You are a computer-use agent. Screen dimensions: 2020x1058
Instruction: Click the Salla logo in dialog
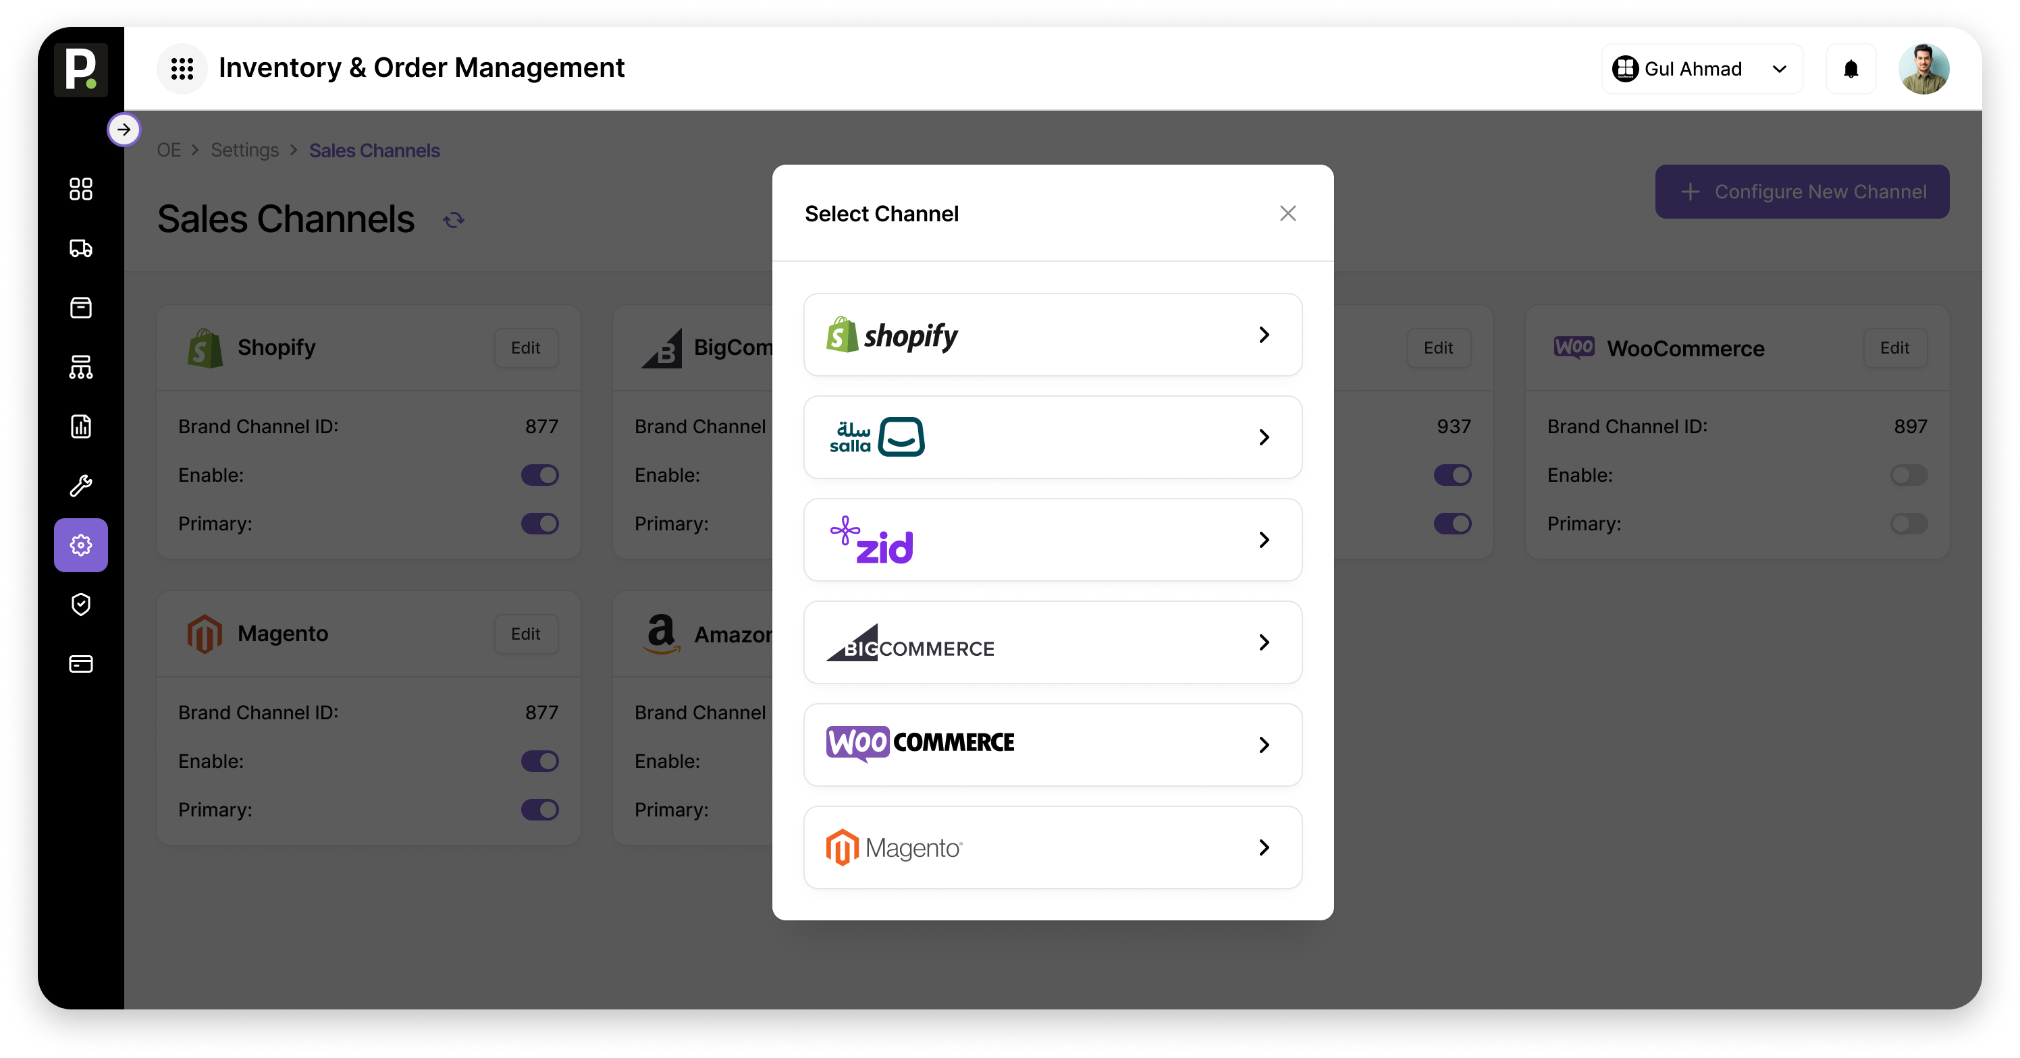coord(877,437)
